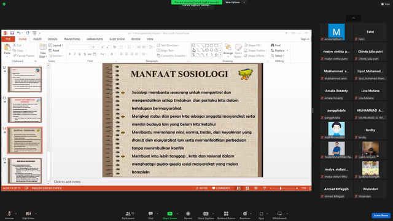This screenshot has height=221, width=393.
Task: Click the Find command
Action: [x=276, y=45]
